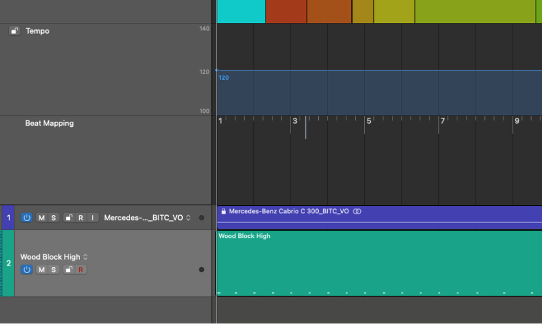Click the orange-brown marker block

329,11
